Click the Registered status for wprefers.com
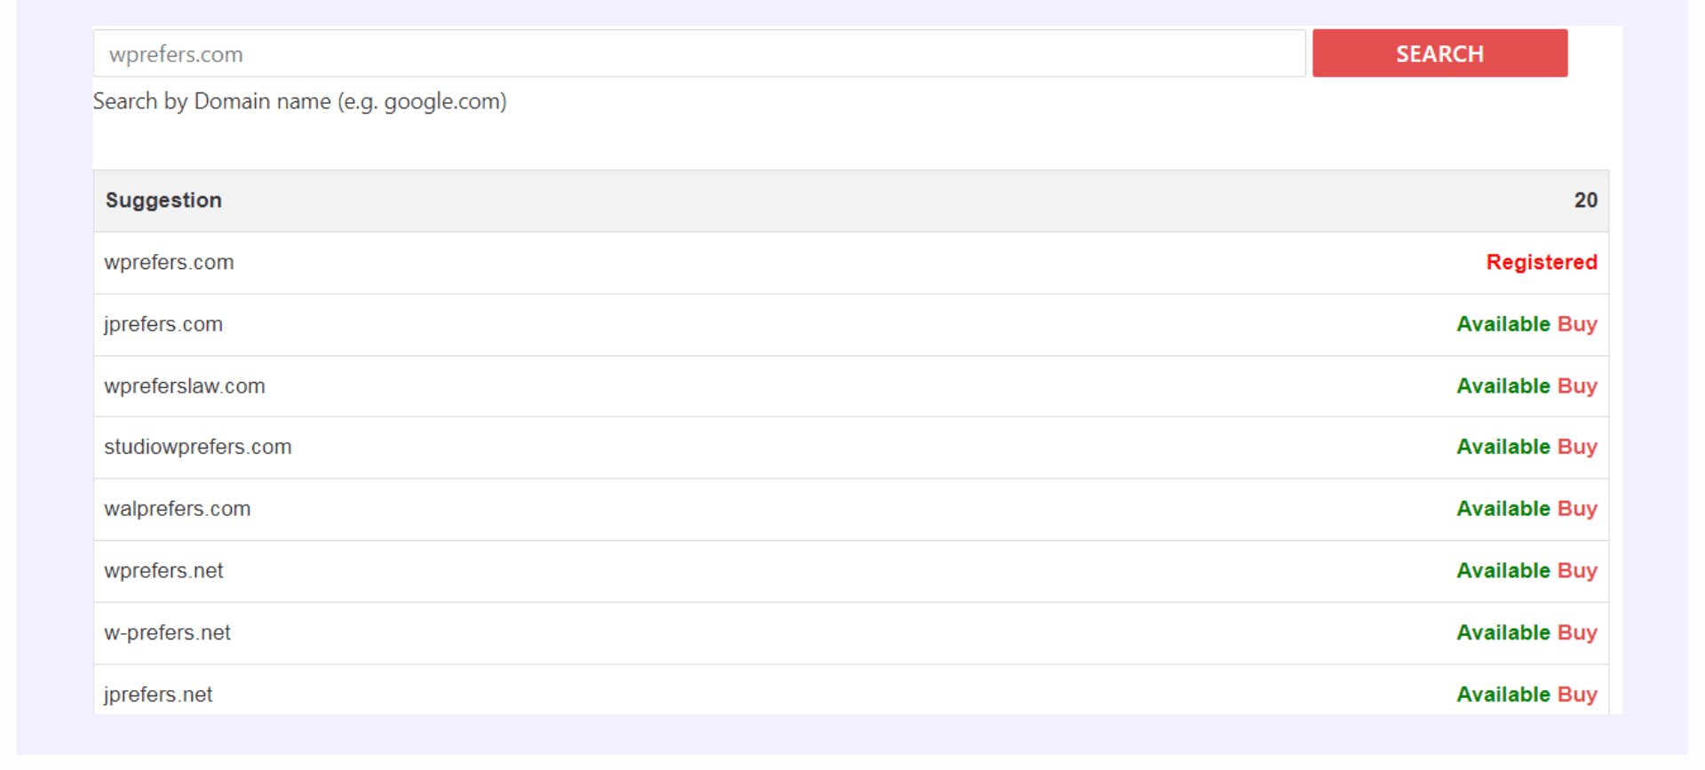This screenshot has height=770, width=1705. click(x=1542, y=262)
